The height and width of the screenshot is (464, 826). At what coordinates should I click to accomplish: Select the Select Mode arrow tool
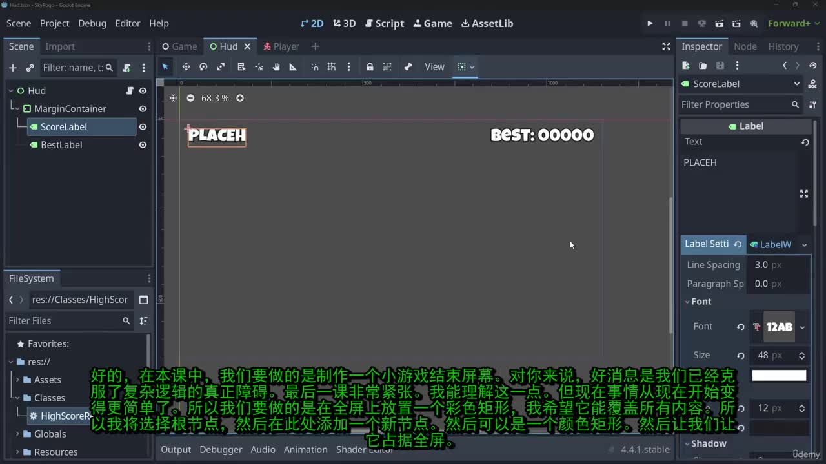point(165,67)
